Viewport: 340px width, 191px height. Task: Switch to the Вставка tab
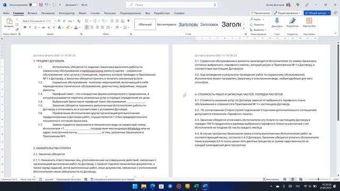pos(32,13)
